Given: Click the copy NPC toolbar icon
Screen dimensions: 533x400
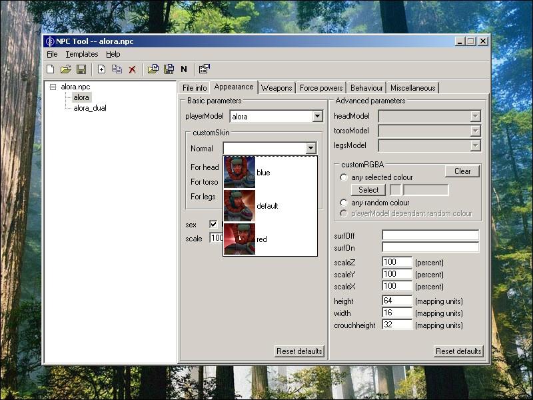Looking at the screenshot, I should pos(117,69).
